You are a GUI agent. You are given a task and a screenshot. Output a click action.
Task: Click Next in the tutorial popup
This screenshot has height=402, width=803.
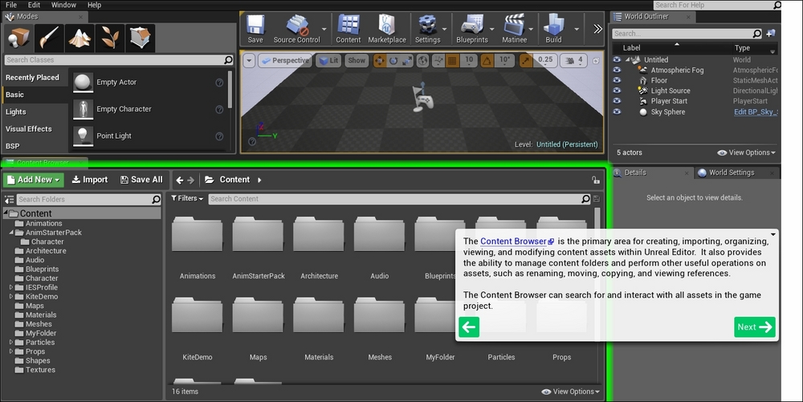pos(754,327)
